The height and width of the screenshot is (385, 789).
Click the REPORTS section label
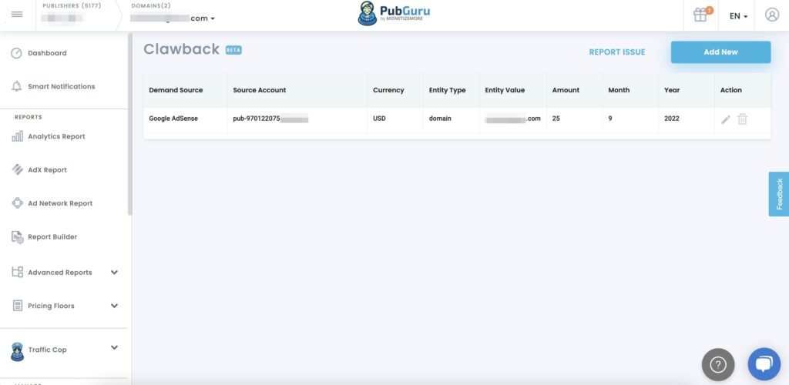coord(29,117)
